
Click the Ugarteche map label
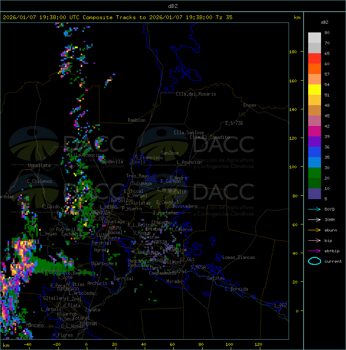click(103, 264)
